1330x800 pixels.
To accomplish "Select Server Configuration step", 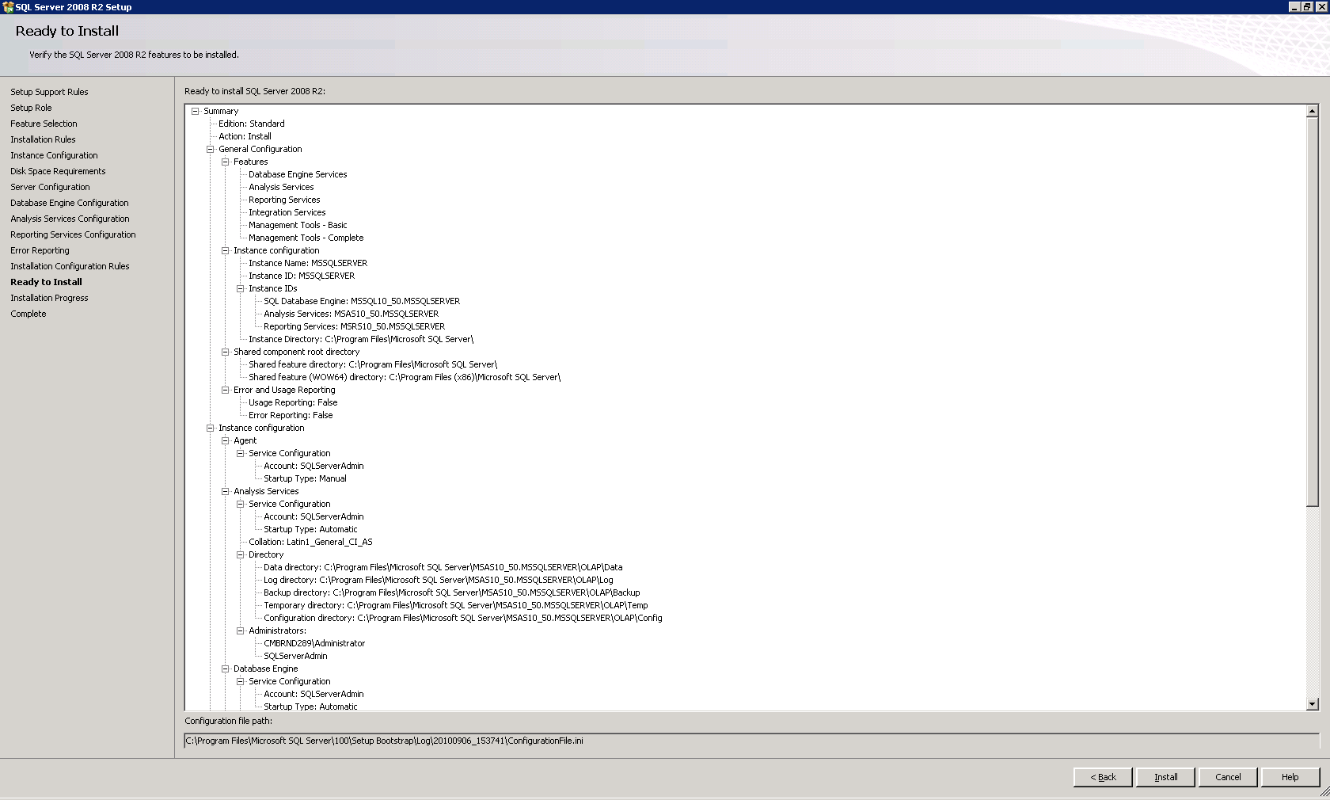I will [50, 187].
